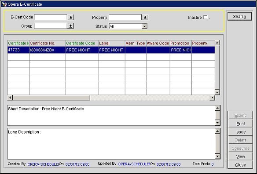The image size is (257, 174).
Task: Click Long Description scrollbar down arrow
Action: pyautogui.click(x=217, y=156)
